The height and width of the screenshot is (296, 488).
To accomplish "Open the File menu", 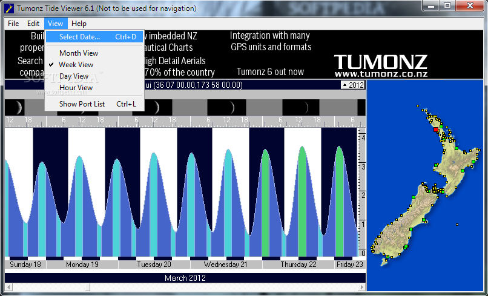I will 13,24.
